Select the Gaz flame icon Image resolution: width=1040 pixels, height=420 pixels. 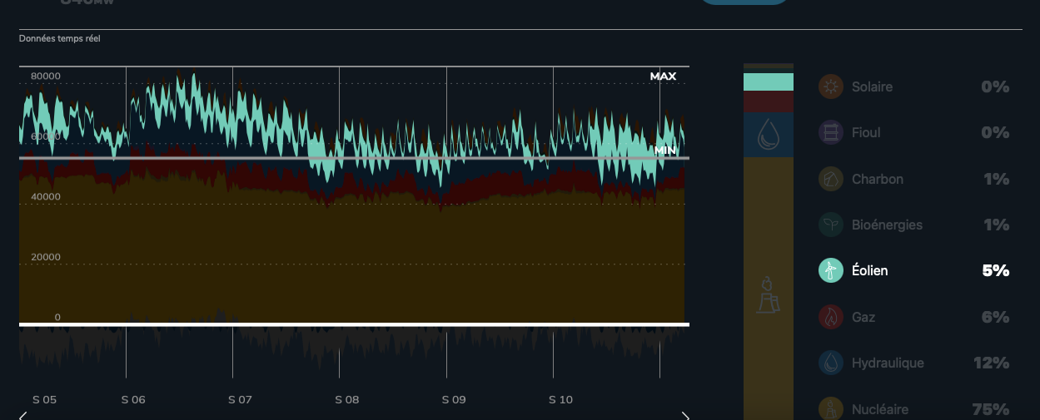(x=830, y=317)
